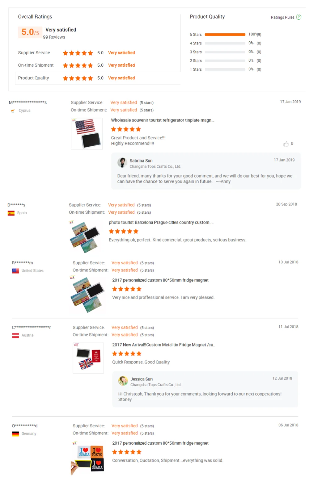Click Sabrina Sun's avatar picture
Viewport: 309px width, 482px height.
(122, 162)
